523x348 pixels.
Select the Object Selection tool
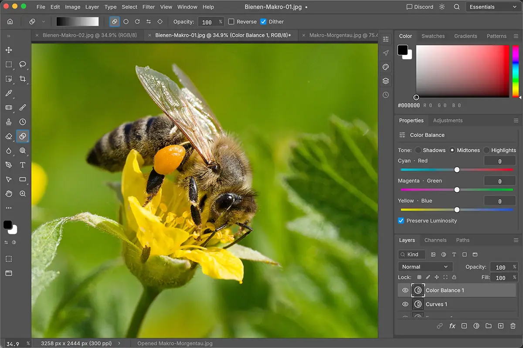[x=9, y=79]
